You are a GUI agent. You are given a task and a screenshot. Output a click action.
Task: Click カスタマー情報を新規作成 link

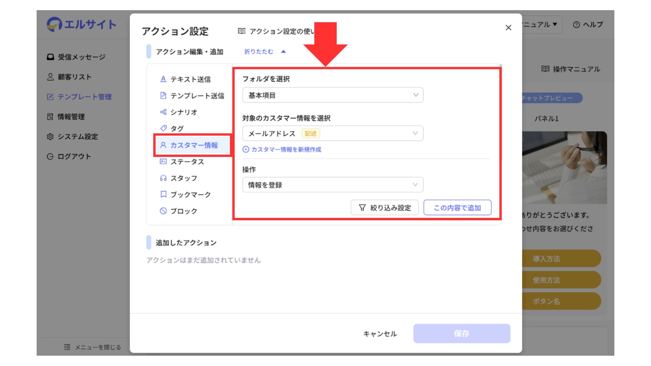282,149
